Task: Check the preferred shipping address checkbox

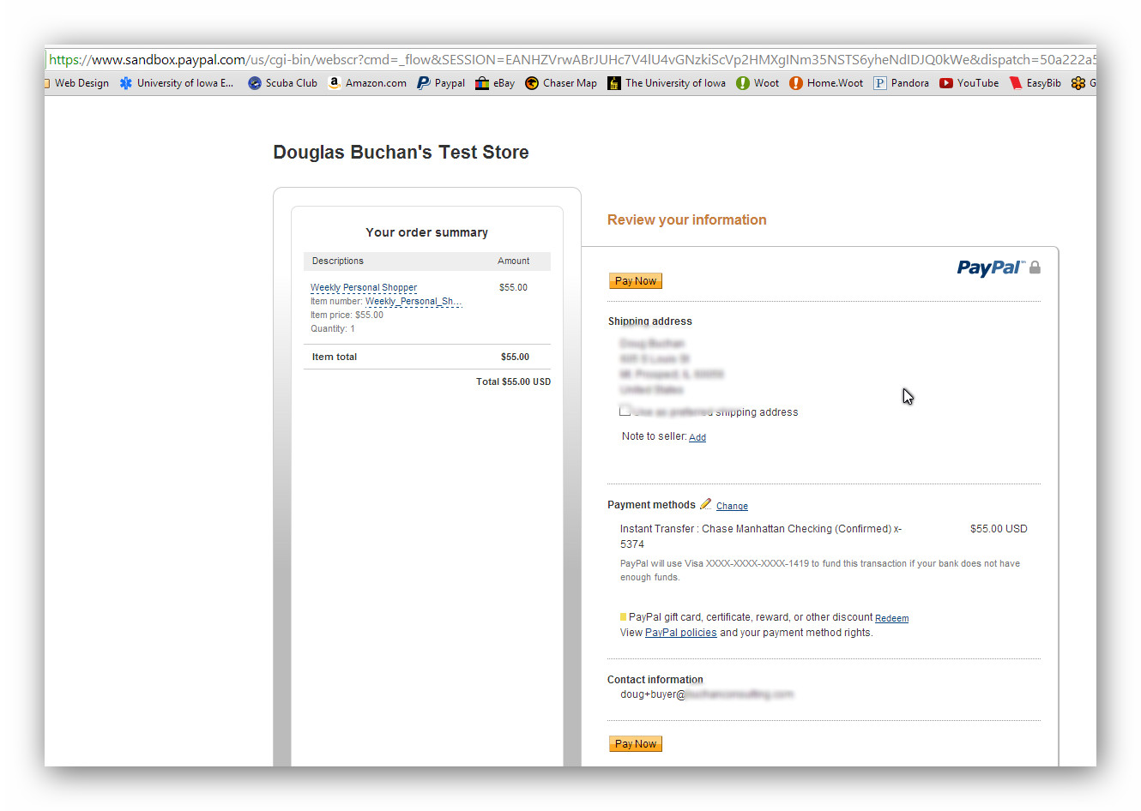Action: coord(625,411)
